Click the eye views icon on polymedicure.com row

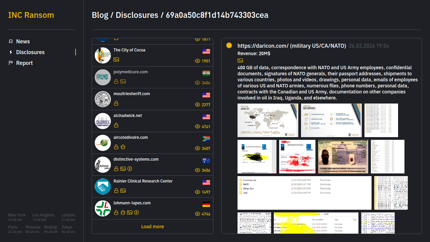(198, 83)
